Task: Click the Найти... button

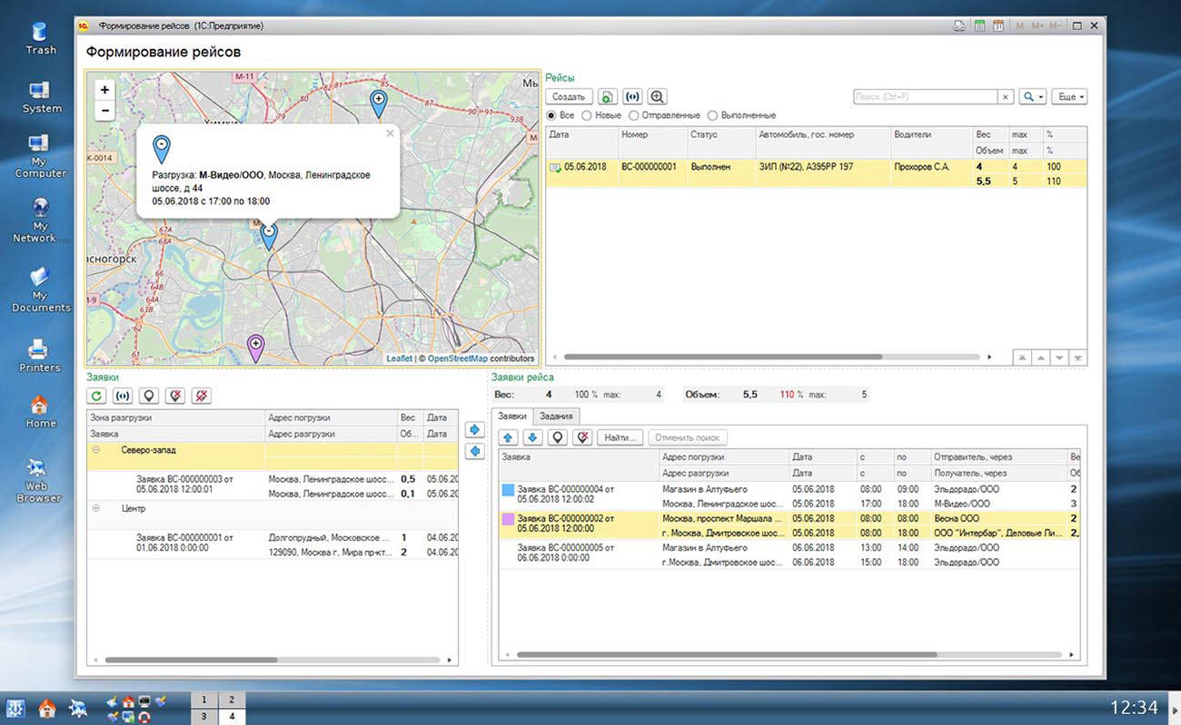Action: click(x=620, y=437)
